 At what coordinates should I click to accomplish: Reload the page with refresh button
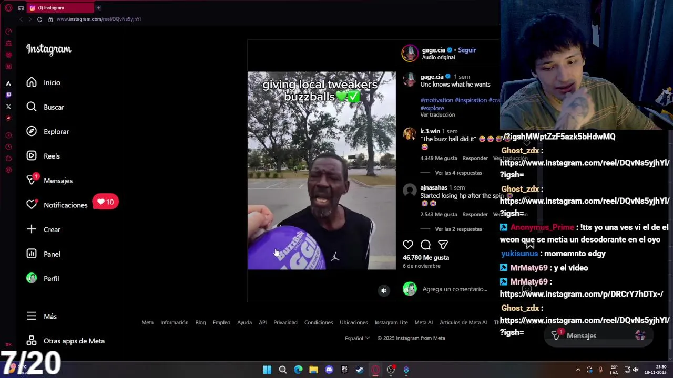[39, 19]
